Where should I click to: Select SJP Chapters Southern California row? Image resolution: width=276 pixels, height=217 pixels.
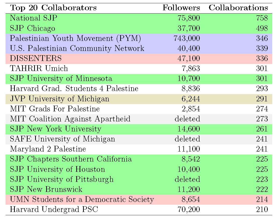tap(71, 159)
